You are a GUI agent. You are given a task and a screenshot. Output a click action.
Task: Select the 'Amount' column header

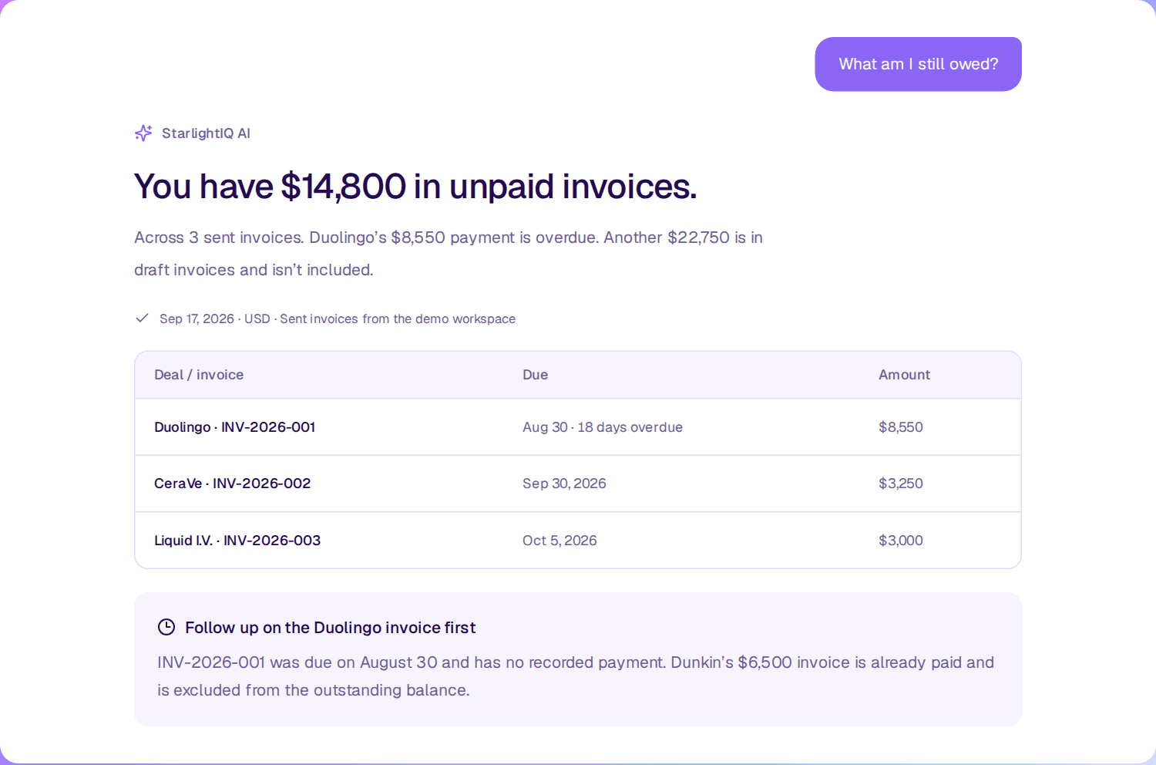pyautogui.click(x=904, y=375)
